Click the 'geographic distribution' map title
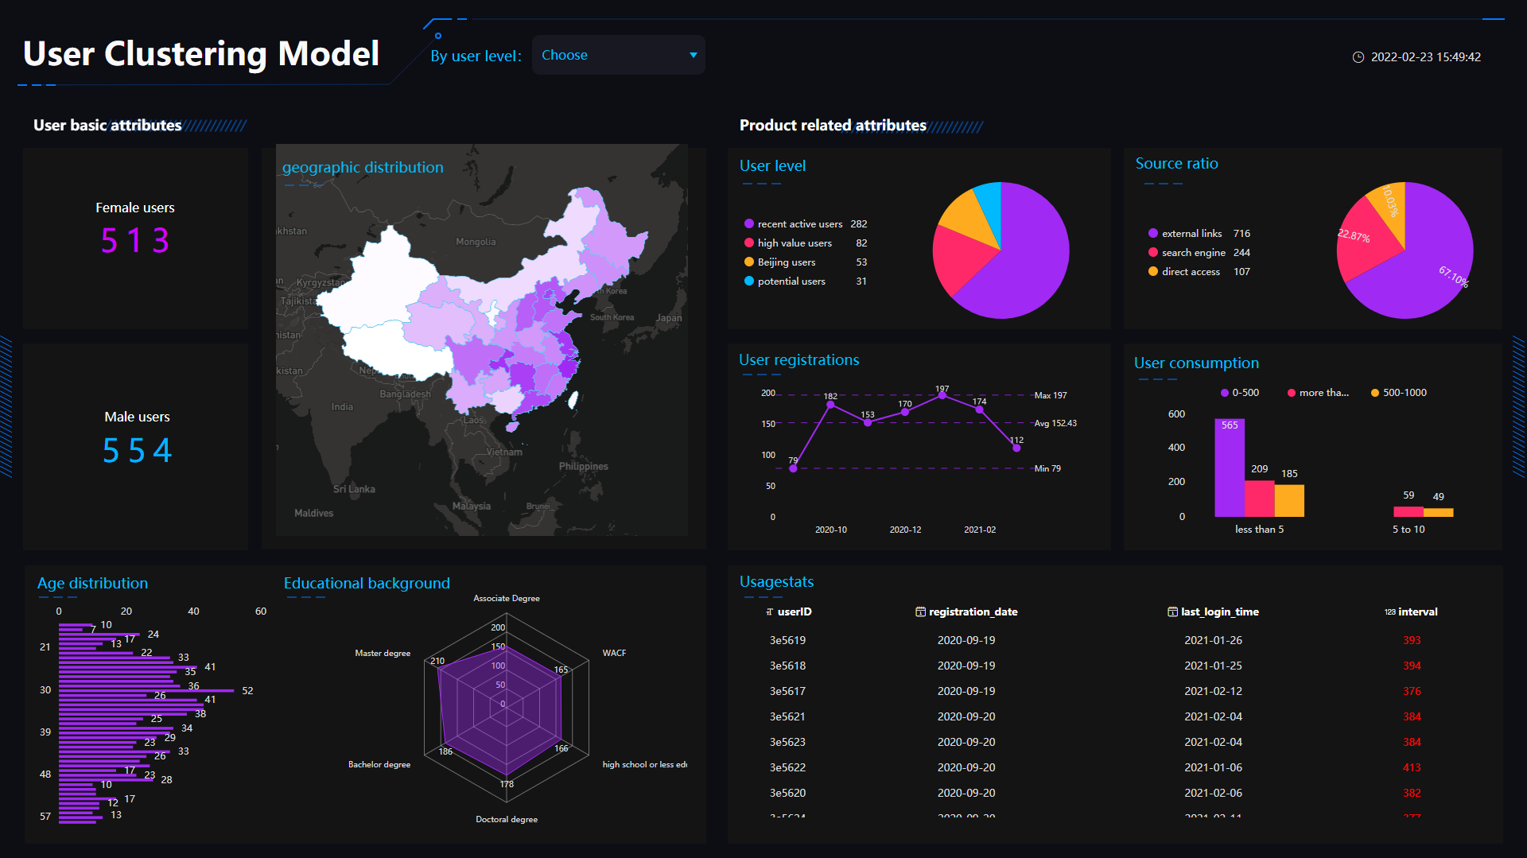Screen dimensions: 1527x858 point(363,167)
